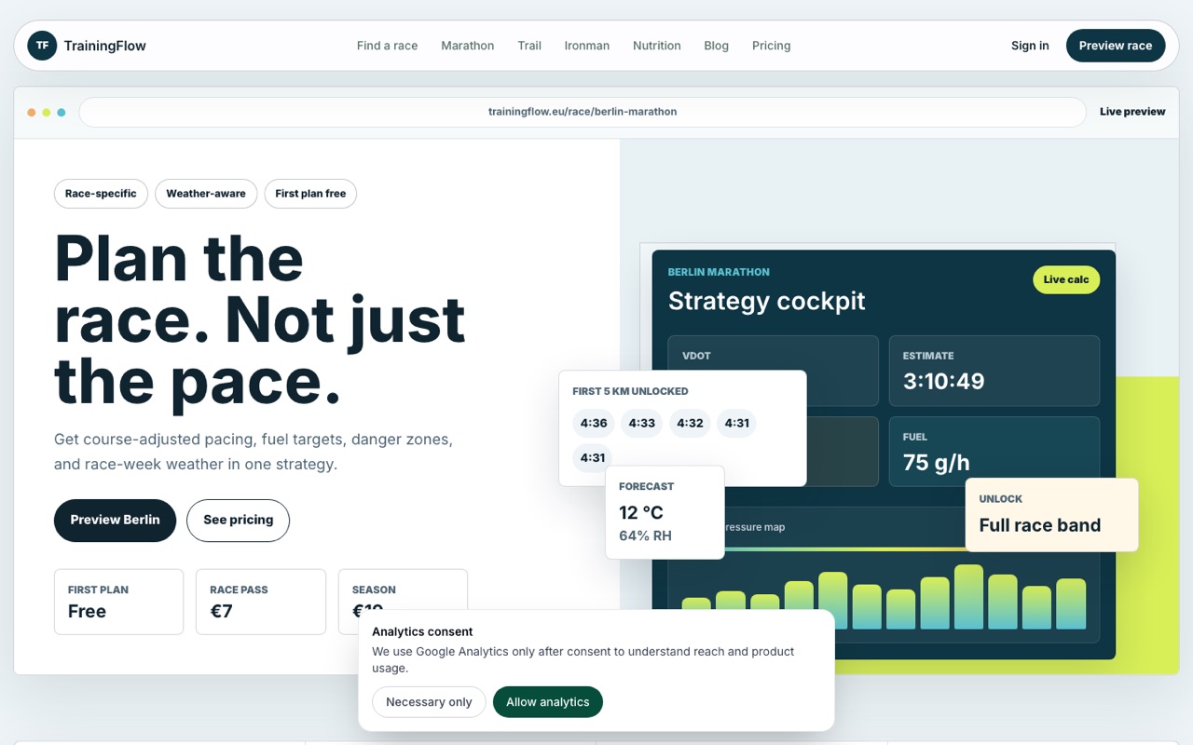Click the Weather-aware tag pill

coord(206,194)
